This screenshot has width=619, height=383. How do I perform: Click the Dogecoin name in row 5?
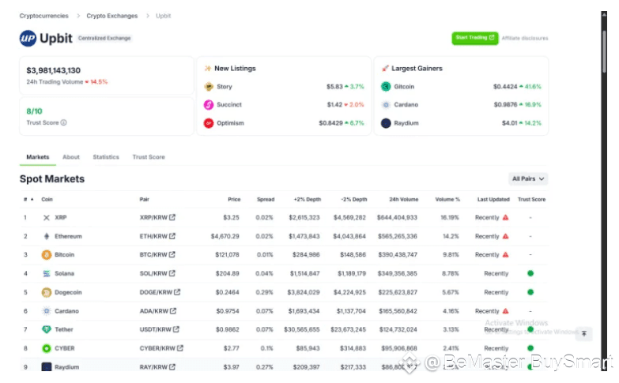(x=68, y=292)
